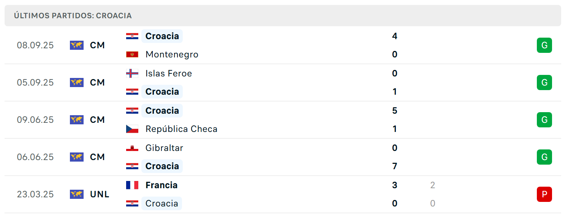Screen dimensions: 568x219
Task: Click the score 7 for Croacia vs Gibraltar
Action: 395,166
